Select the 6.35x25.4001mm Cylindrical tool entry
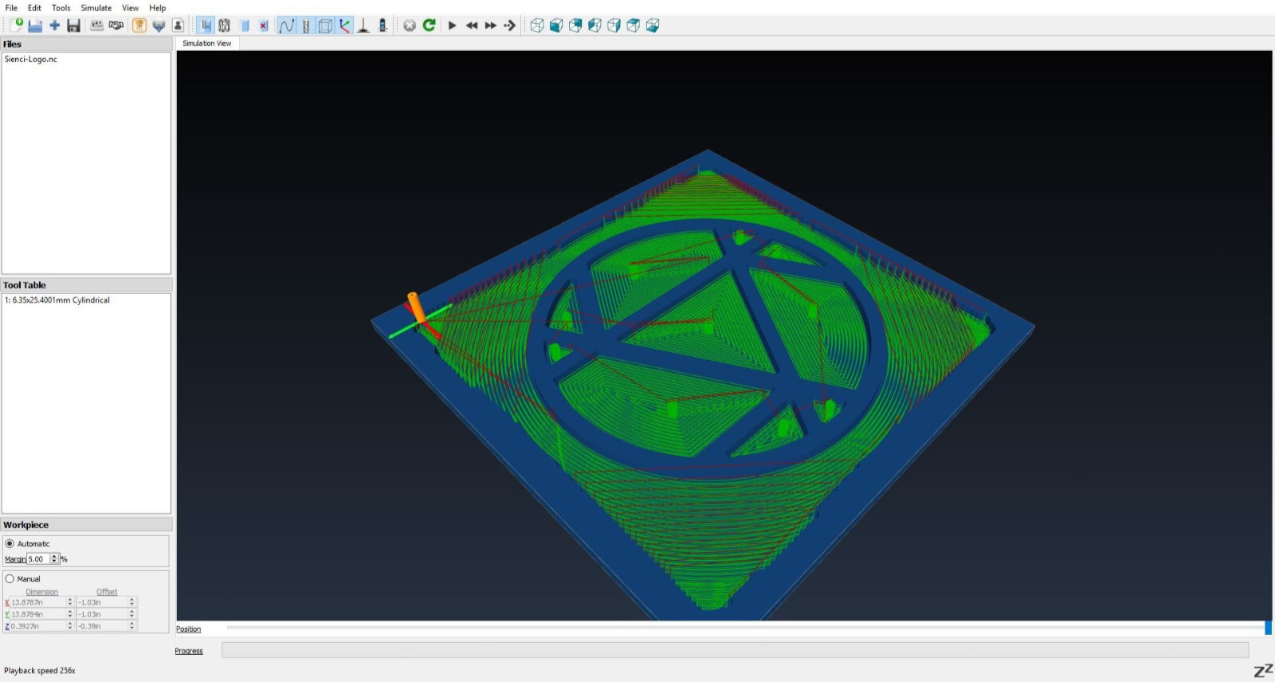 57,300
